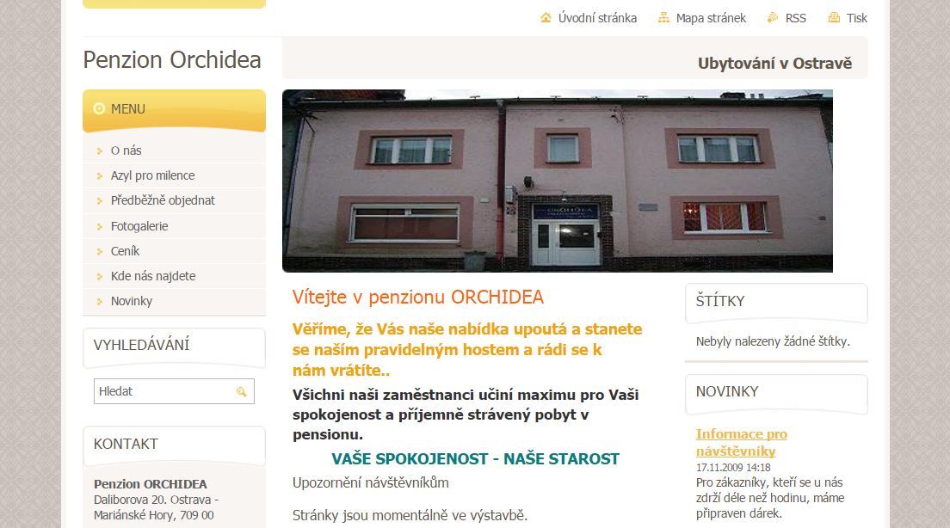Select the Novinky menu item

click(132, 301)
